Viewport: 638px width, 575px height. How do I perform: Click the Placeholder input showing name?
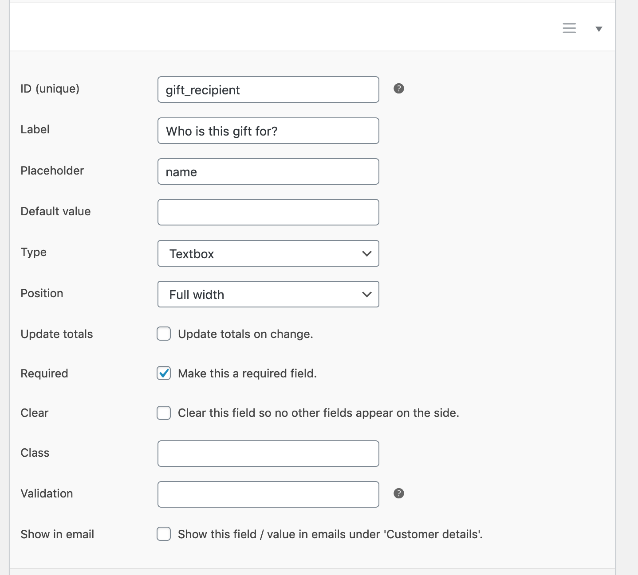point(268,171)
